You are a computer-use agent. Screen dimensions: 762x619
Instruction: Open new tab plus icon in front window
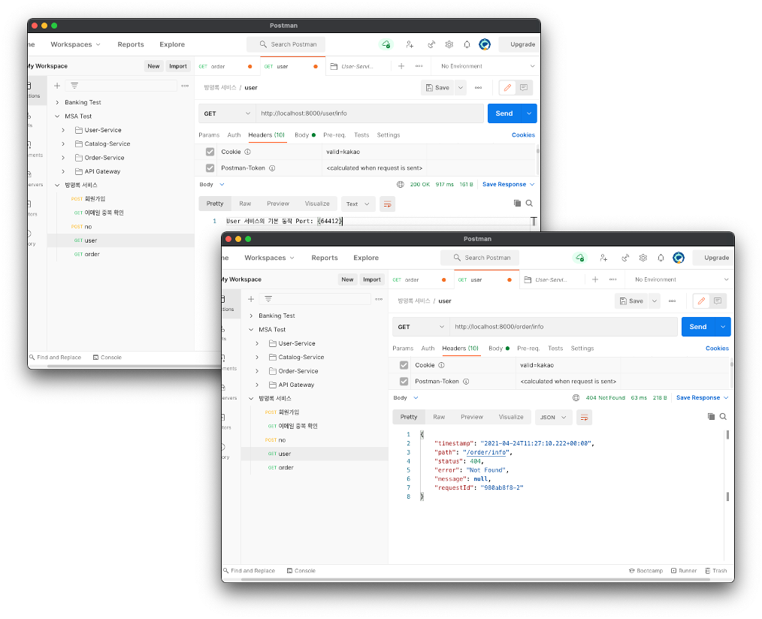[x=595, y=279]
